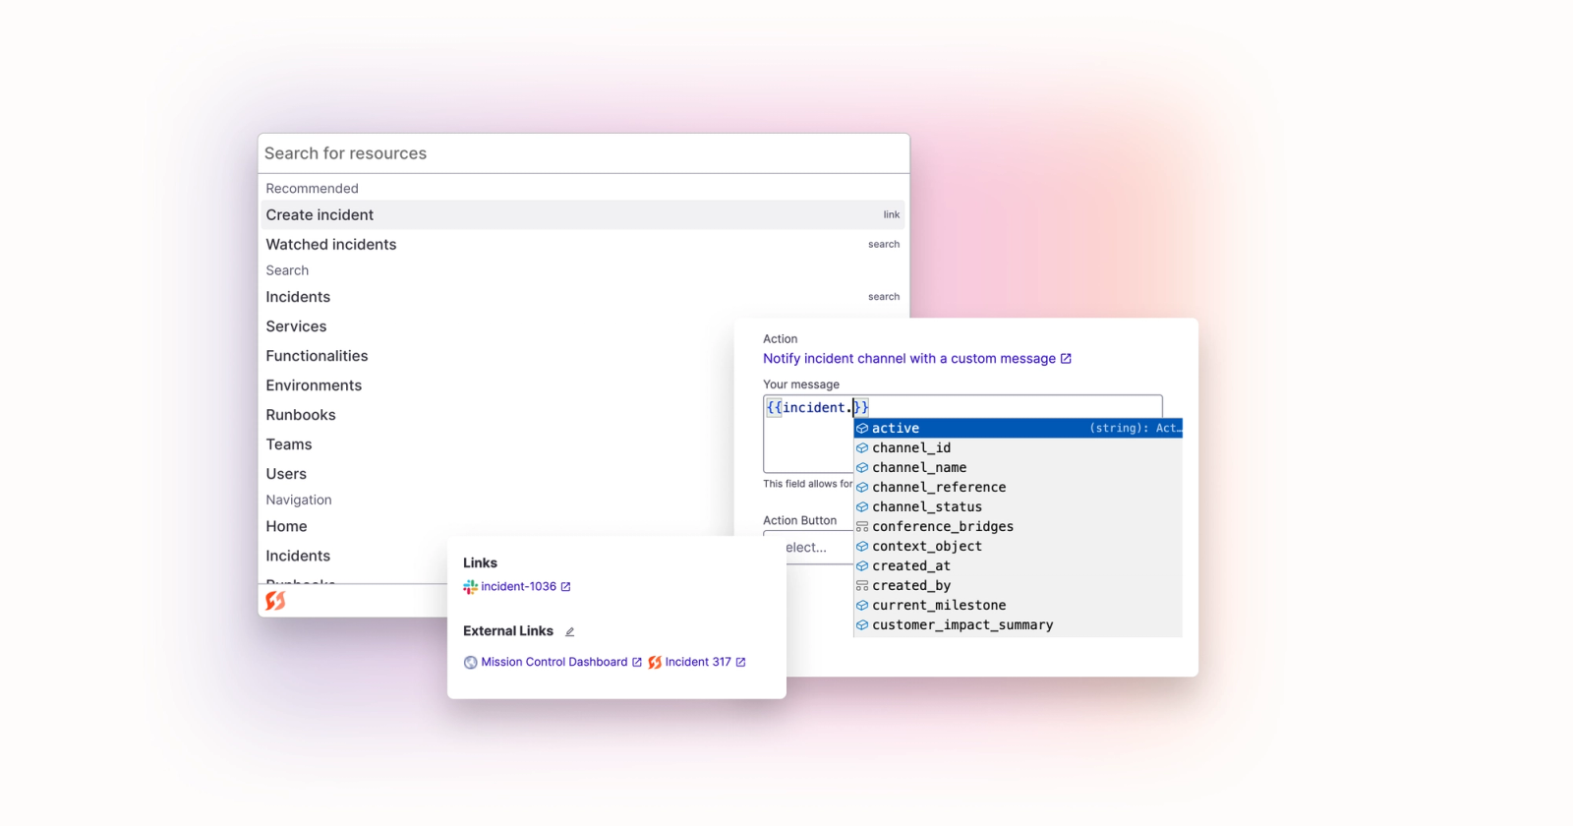Pick created_by from autocomplete list
The image size is (1573, 826).
point(1018,586)
